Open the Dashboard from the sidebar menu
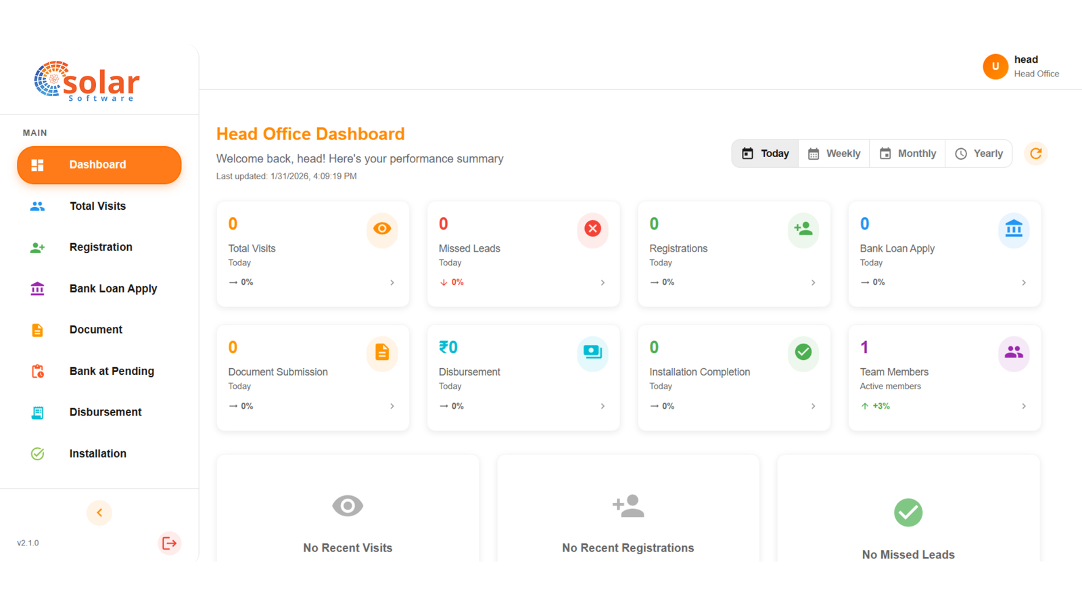1082x609 pixels. 97,164
